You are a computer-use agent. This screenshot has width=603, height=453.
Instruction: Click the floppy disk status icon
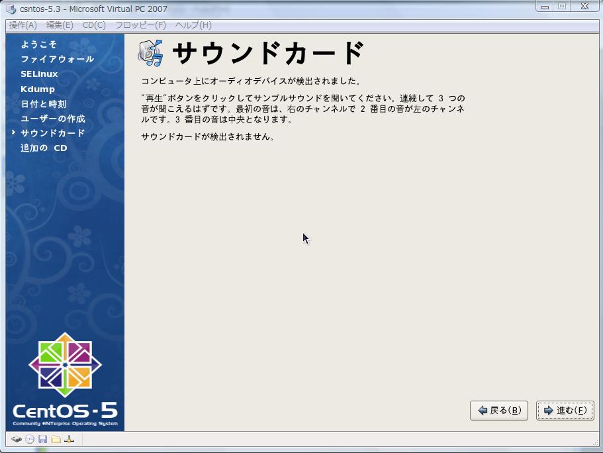tap(43, 439)
